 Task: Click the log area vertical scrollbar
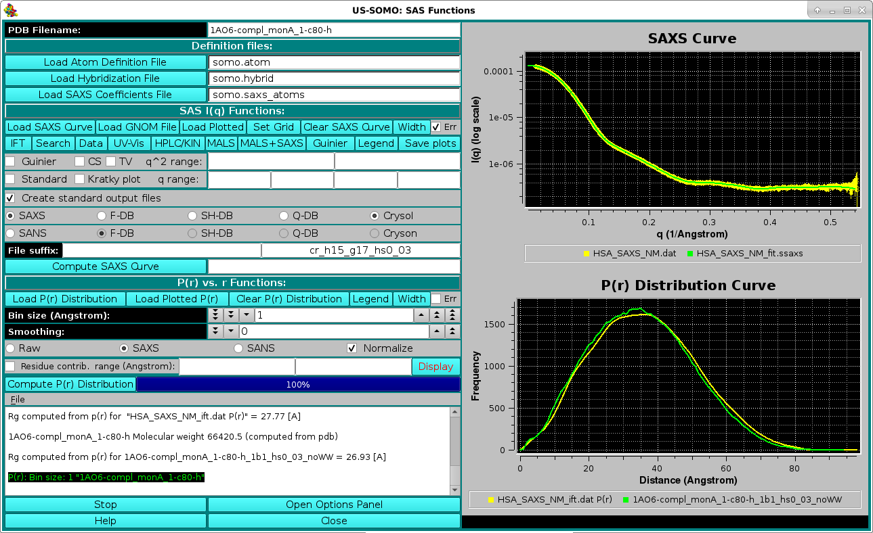pos(455,451)
